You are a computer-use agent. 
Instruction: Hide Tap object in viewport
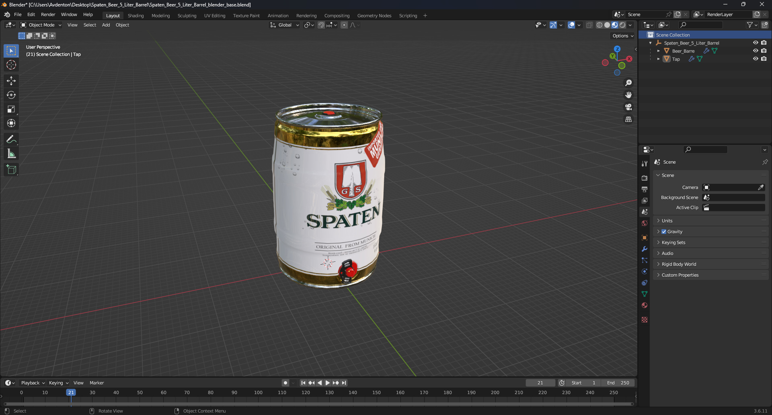point(756,59)
